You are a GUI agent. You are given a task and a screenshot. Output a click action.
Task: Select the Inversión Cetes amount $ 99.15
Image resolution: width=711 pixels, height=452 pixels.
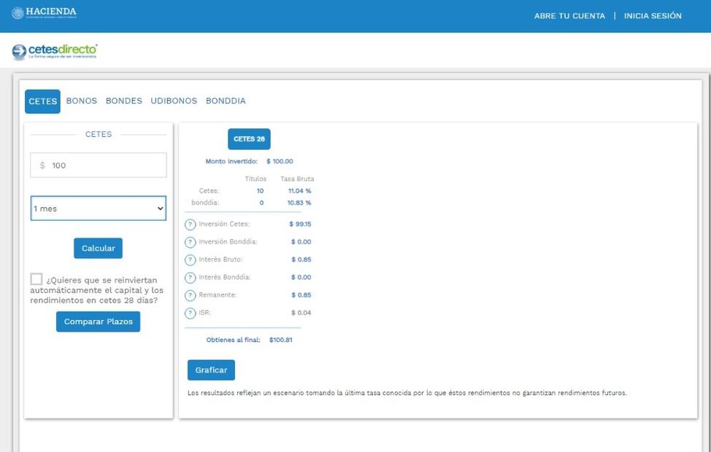300,225
